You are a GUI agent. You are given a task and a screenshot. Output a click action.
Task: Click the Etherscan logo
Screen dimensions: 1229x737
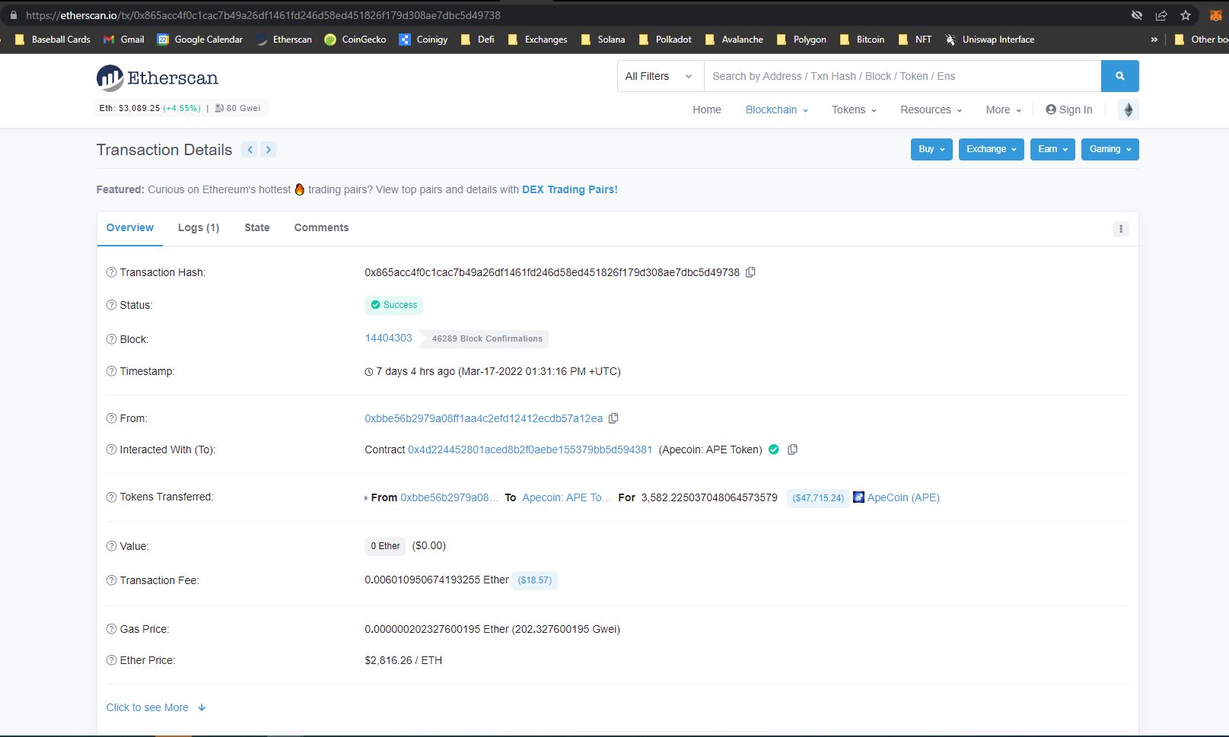tap(158, 78)
